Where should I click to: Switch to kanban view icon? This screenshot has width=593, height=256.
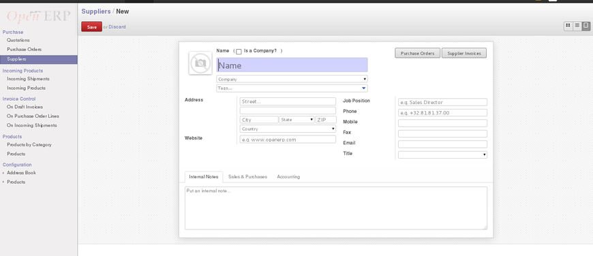[568, 26]
